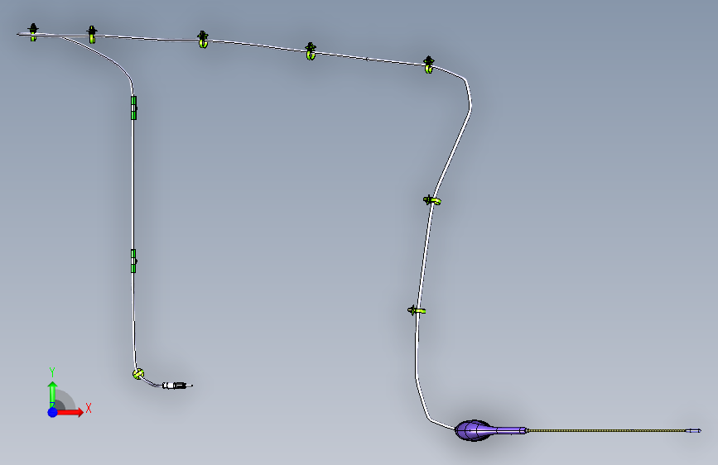Select the sideways clip midway down the right cable
Viewport: 718px width, 465px height.
431,200
